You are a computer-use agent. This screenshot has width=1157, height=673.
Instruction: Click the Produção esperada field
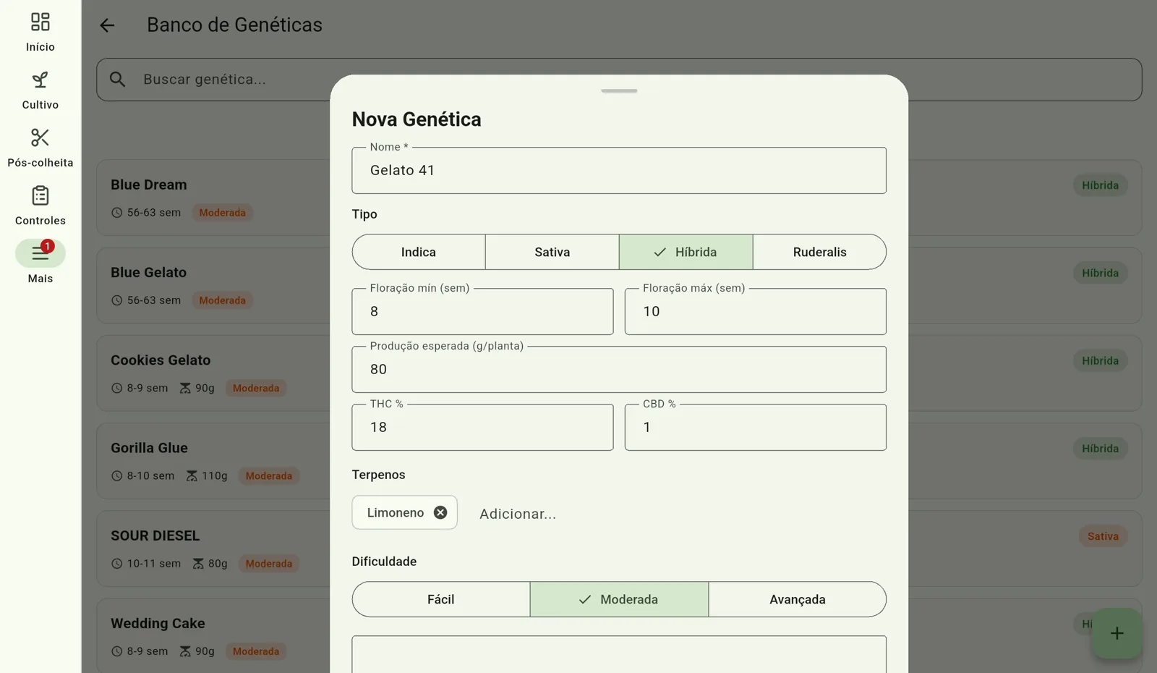[619, 369]
